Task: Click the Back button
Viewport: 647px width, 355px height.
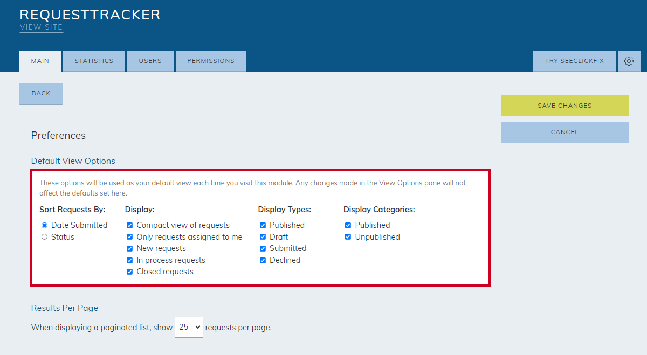Action: pos(41,93)
